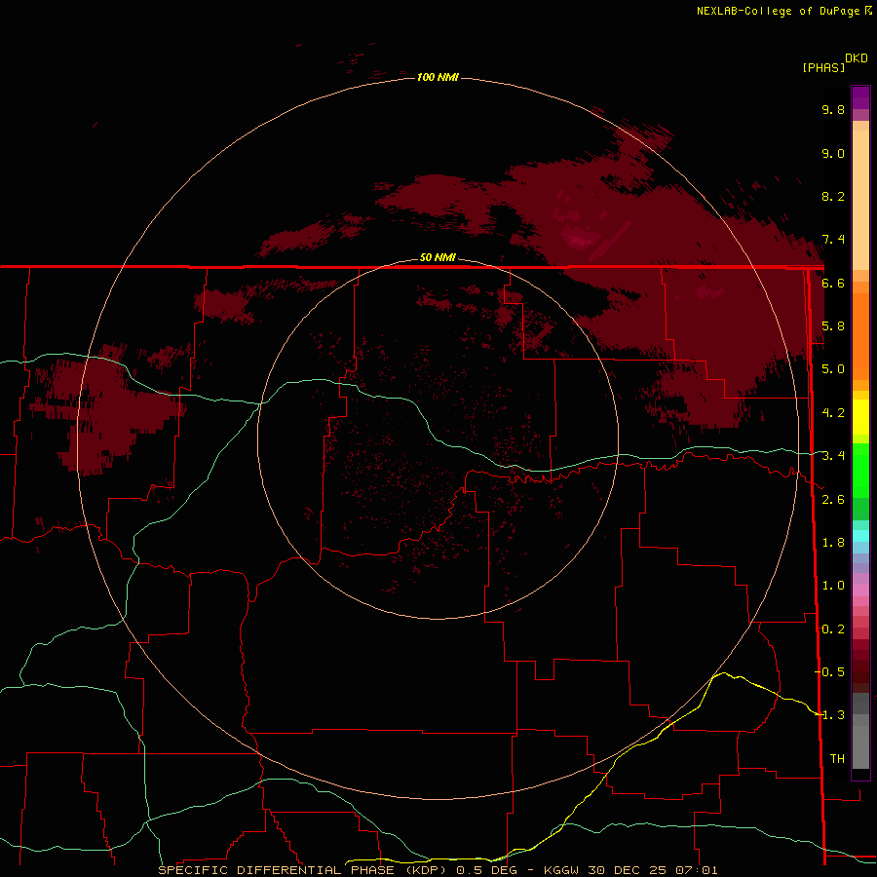Select the 6.6 value on color scale
Image resolution: width=877 pixels, height=877 pixels.
click(833, 283)
